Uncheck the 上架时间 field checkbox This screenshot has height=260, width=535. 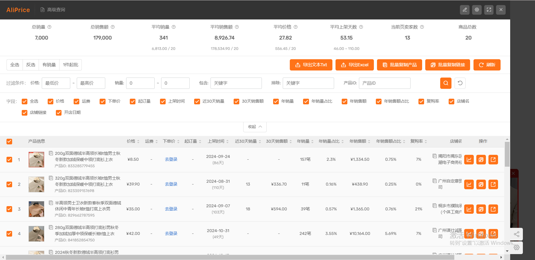coord(163,101)
